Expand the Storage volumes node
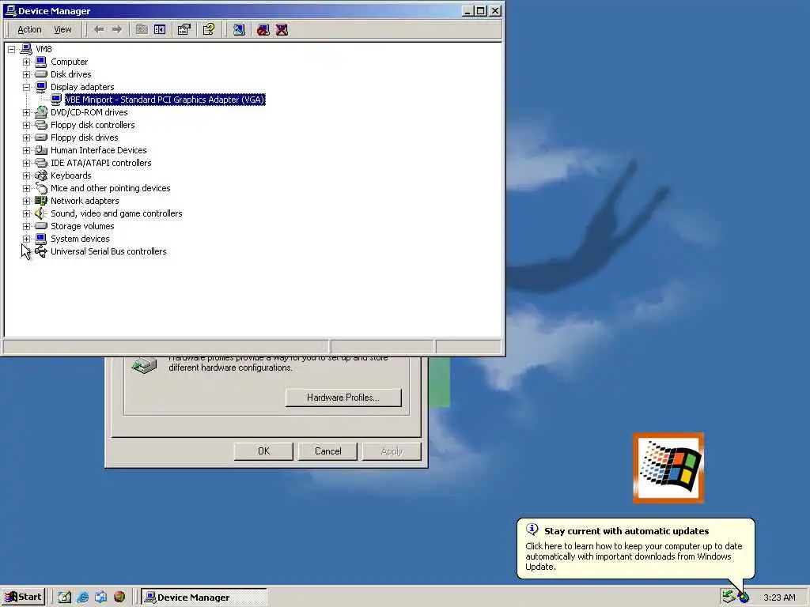 (x=26, y=226)
